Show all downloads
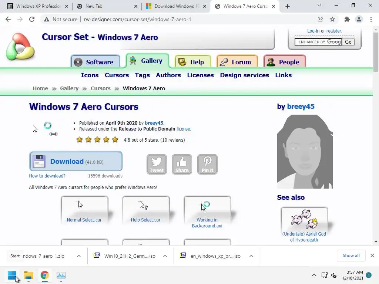Viewport: 379px width, 284px height. click(x=351, y=256)
